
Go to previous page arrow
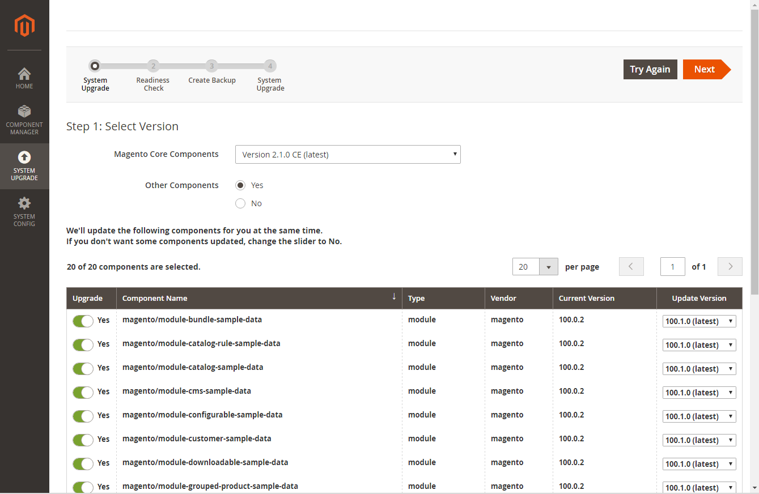point(631,266)
